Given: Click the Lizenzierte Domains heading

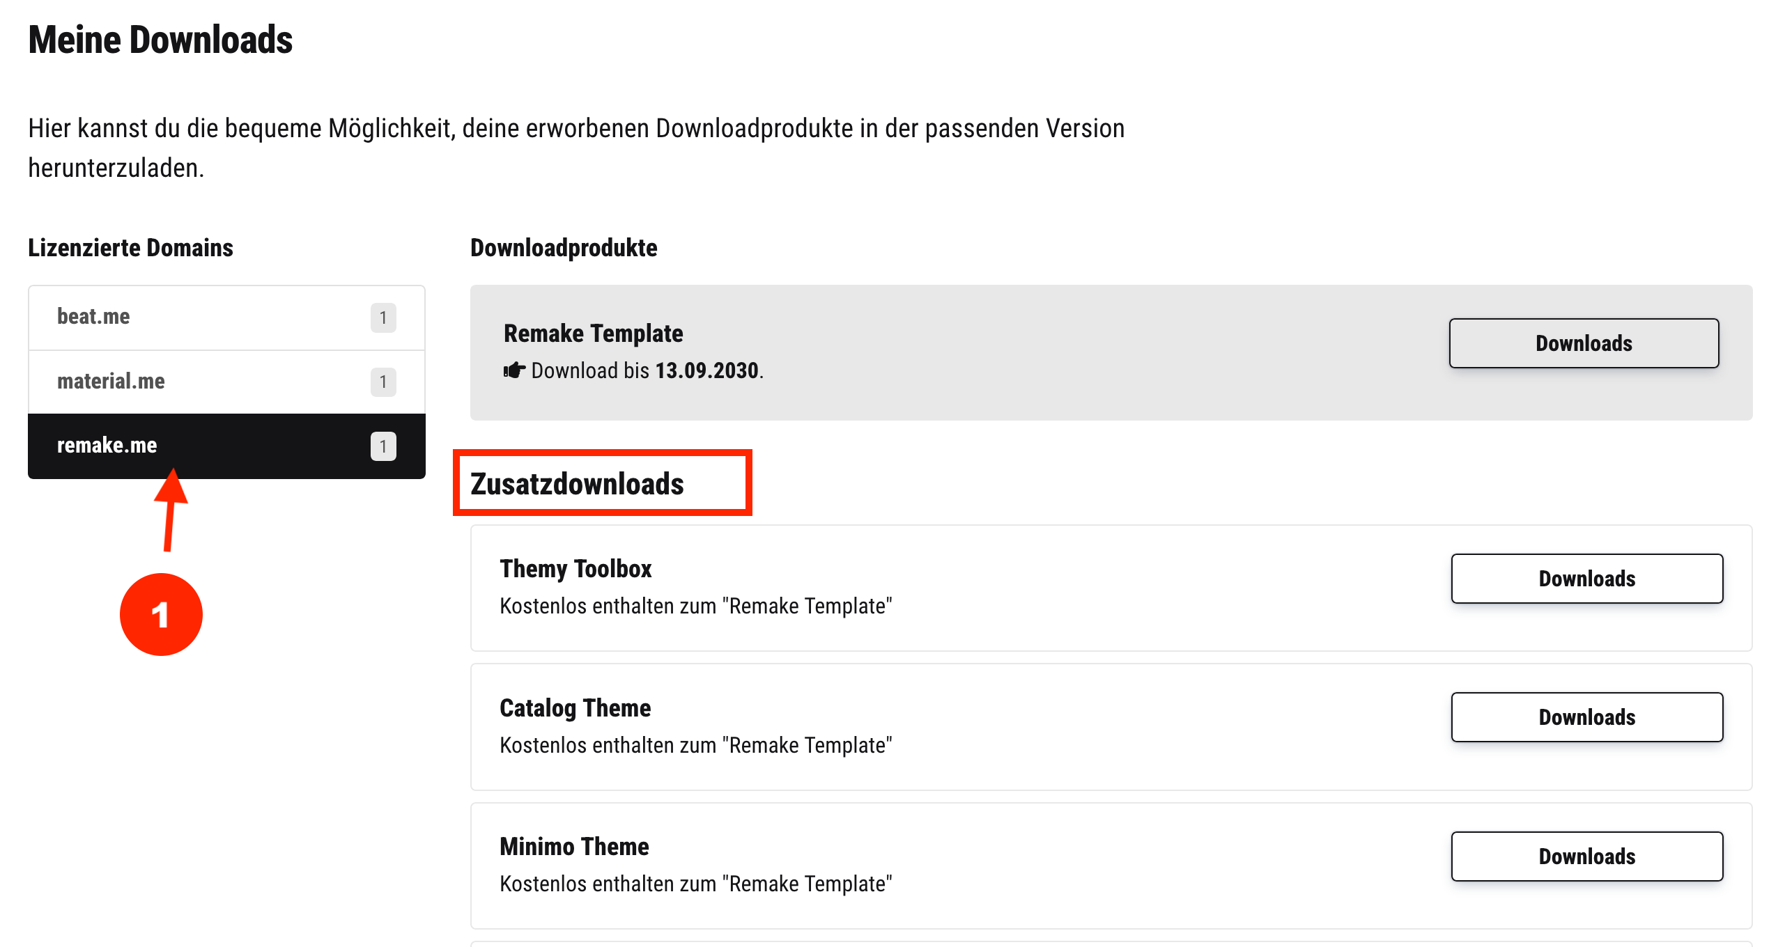Looking at the screenshot, I should tap(130, 248).
